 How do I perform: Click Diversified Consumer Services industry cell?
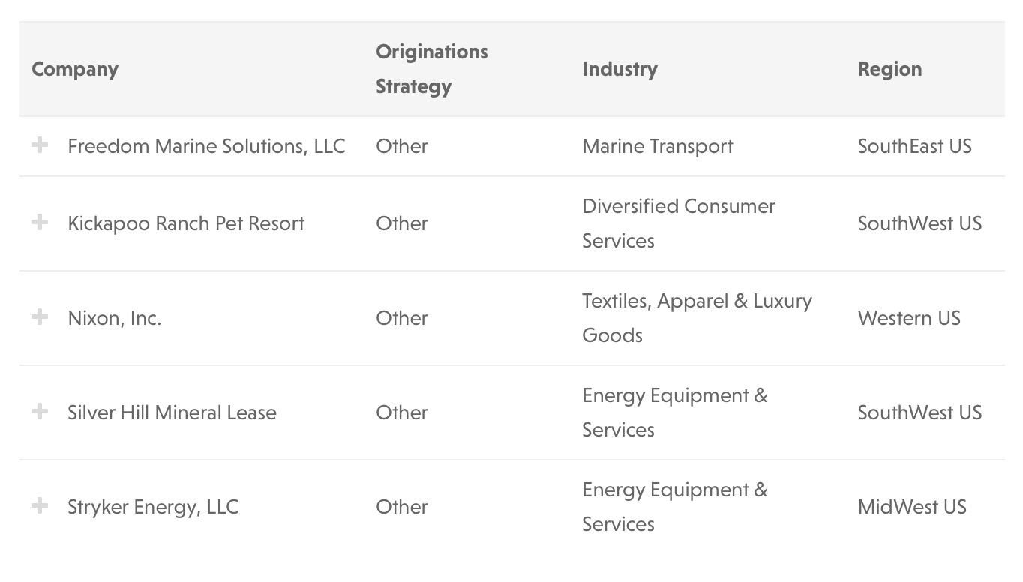(678, 223)
